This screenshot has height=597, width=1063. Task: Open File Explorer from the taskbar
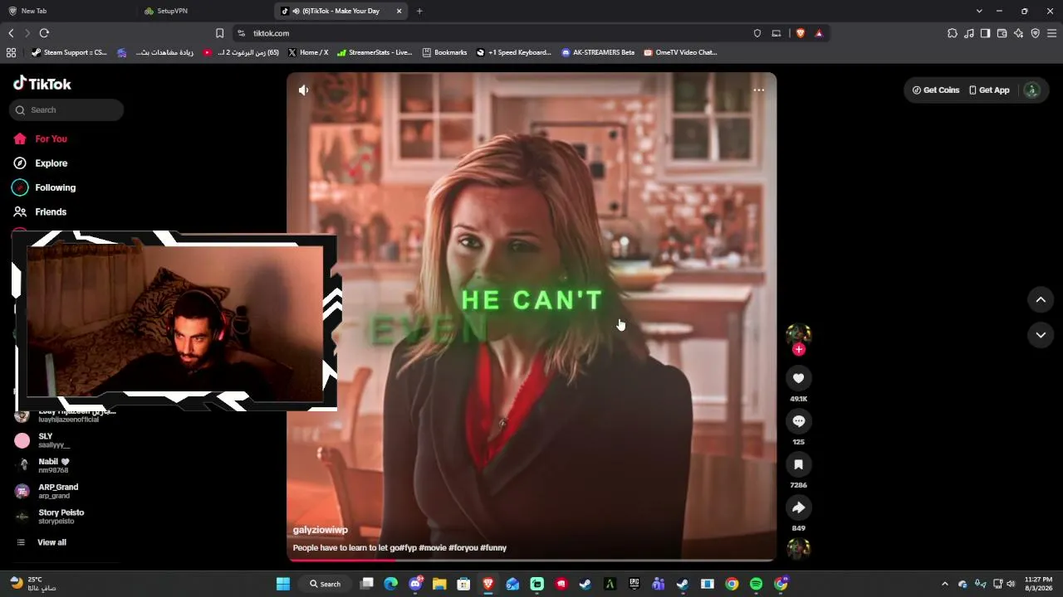(439, 584)
